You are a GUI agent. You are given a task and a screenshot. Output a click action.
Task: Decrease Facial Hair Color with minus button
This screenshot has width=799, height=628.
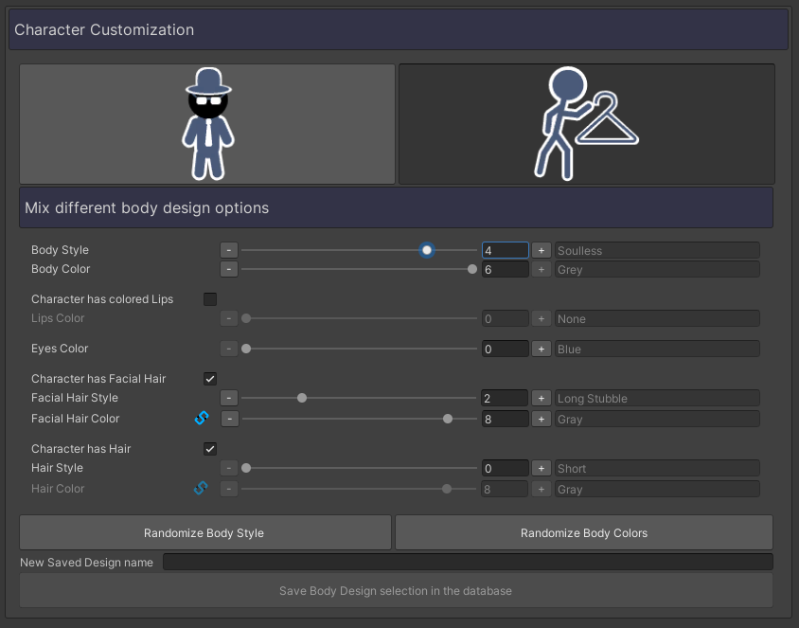[229, 419]
